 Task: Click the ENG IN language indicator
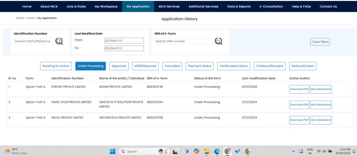pos(310,151)
